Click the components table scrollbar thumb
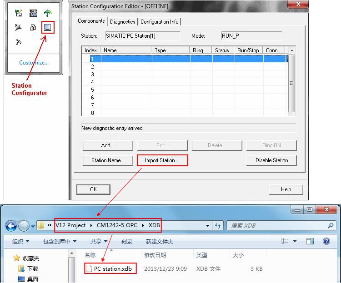 (292, 83)
